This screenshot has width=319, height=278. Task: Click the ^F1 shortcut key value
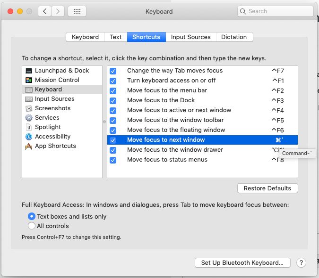(278, 81)
